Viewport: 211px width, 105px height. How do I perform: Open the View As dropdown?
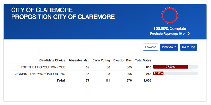(x=169, y=47)
